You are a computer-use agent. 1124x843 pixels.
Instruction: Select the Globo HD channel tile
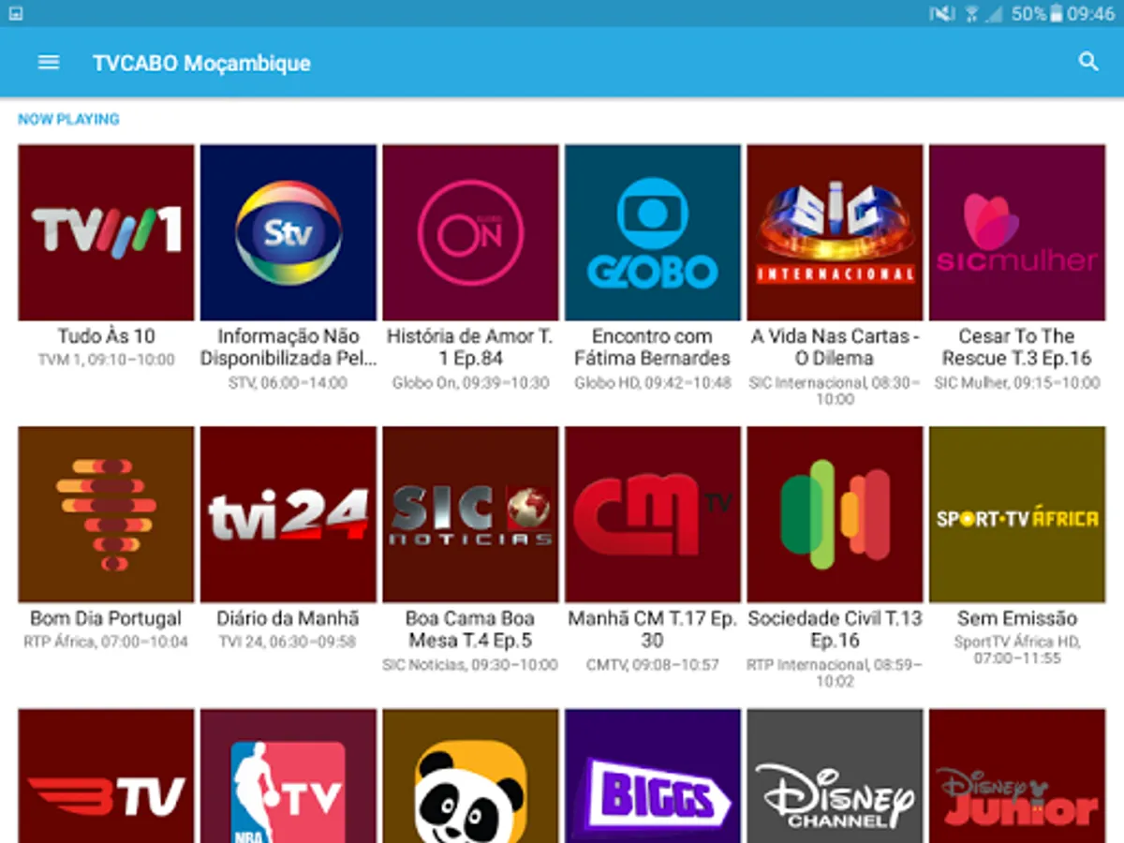pos(652,232)
